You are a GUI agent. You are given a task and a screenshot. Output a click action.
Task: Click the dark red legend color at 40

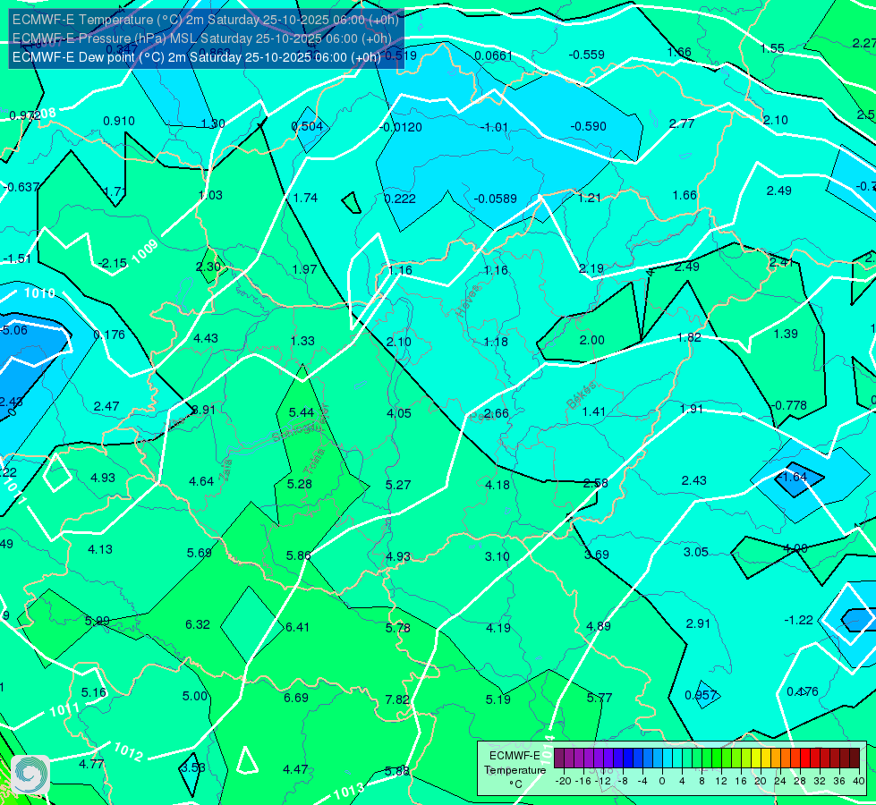tap(855, 758)
